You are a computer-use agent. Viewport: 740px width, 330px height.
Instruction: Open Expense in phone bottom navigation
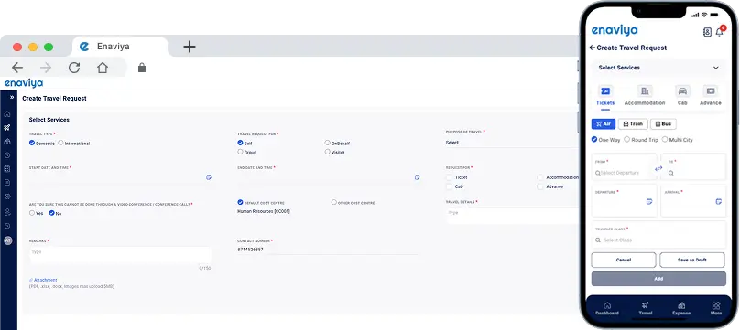(681, 308)
